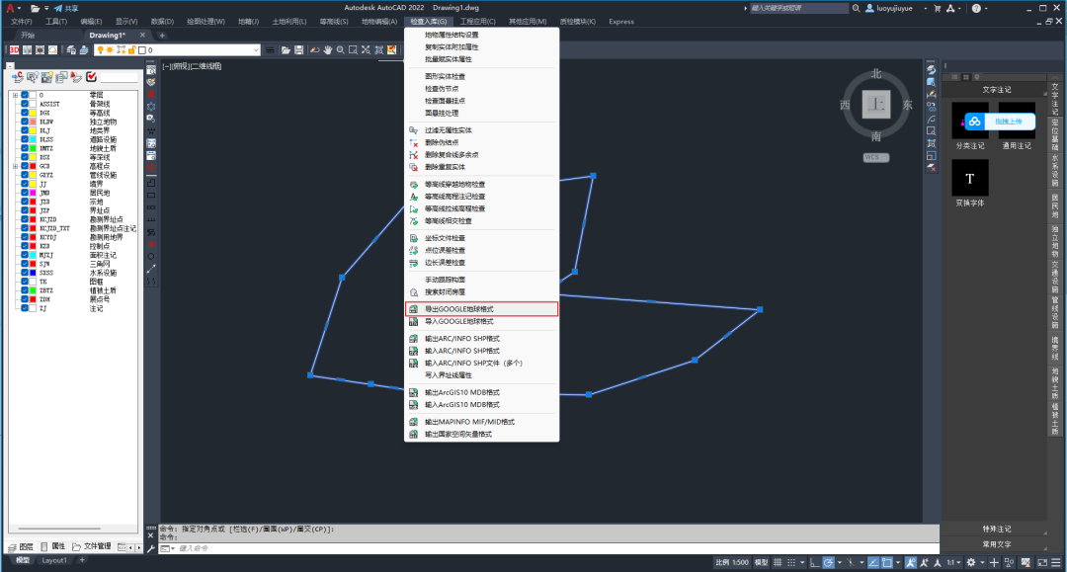This screenshot has width=1067, height=572.
Task: Uncheck the DGX layer checkbox
Action: [x=25, y=113]
